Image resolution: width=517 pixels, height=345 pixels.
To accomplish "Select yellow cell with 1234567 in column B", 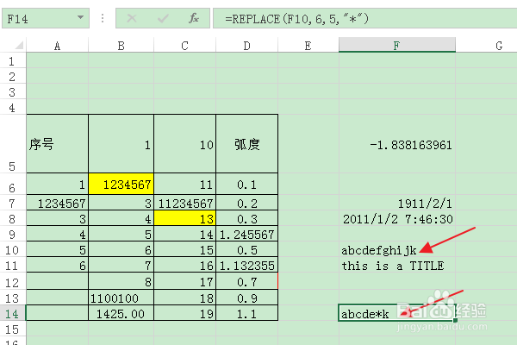I will point(121,184).
